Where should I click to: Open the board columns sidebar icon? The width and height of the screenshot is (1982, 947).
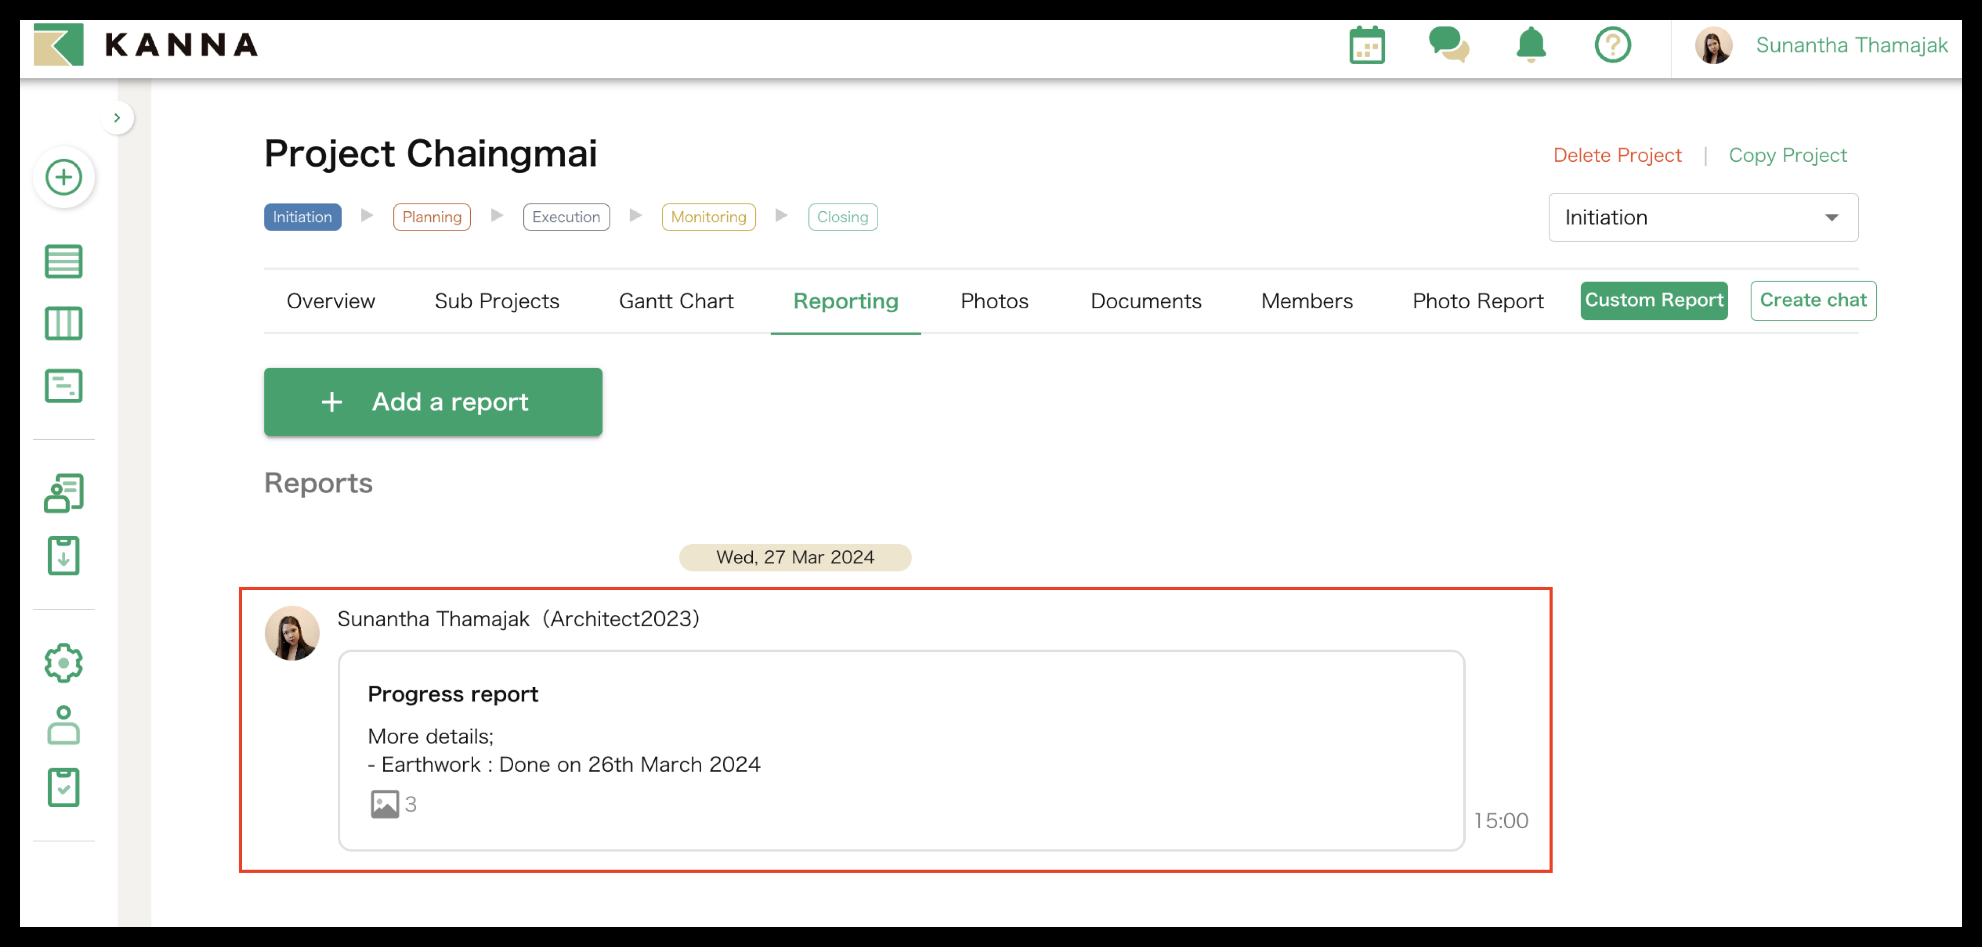point(64,324)
